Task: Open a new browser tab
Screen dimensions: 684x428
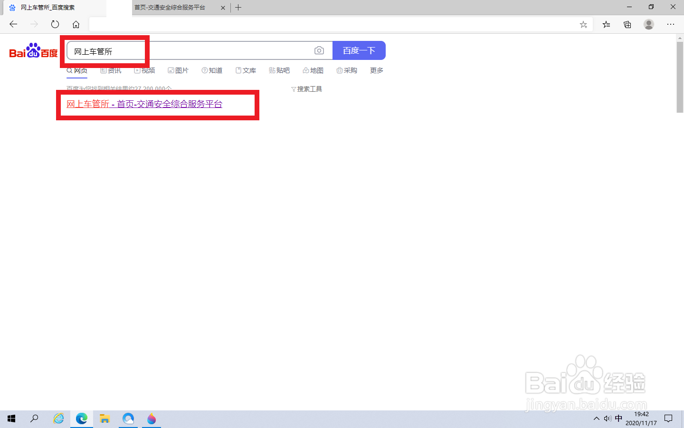Action: click(238, 8)
